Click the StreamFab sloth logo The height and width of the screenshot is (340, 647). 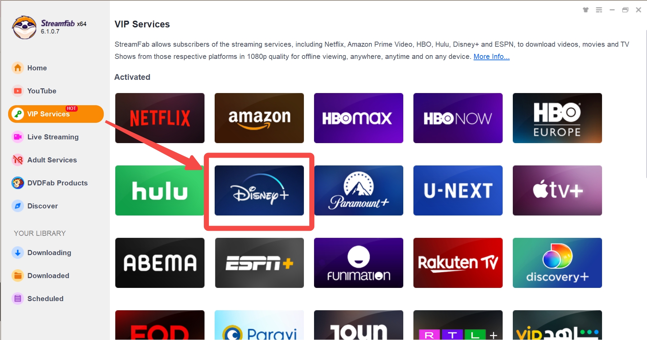[x=24, y=27]
